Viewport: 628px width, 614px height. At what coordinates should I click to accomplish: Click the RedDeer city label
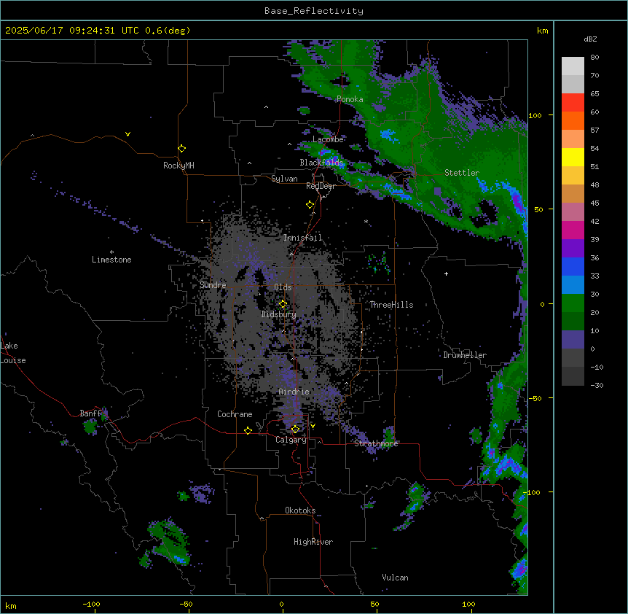[x=321, y=186]
